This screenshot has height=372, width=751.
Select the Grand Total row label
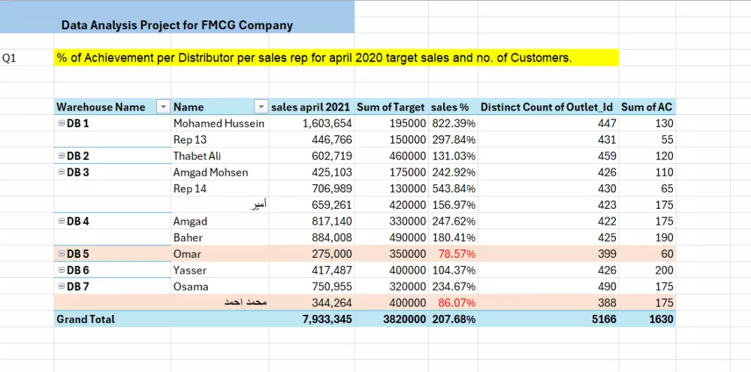coord(86,319)
